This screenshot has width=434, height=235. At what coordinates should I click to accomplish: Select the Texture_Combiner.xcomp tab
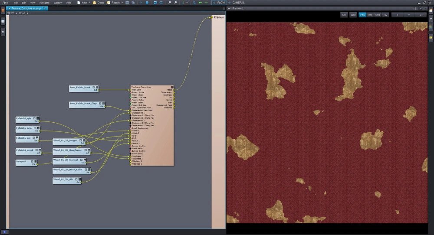(x=26, y=9)
